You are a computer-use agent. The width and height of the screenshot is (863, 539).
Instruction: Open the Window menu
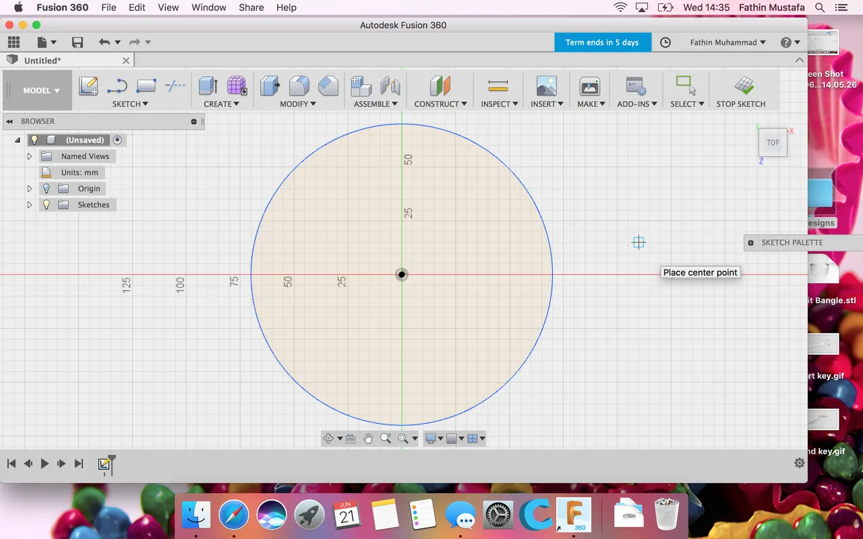click(208, 7)
